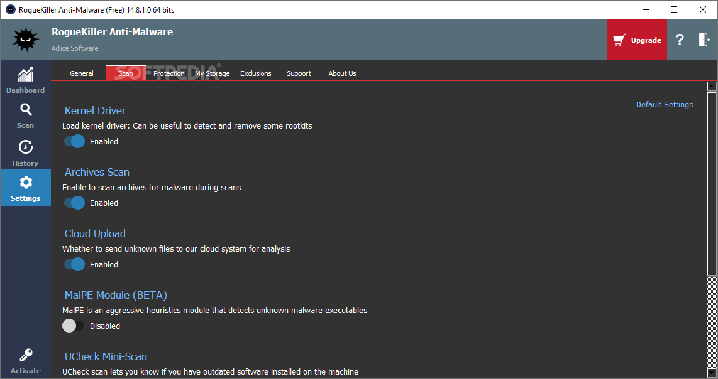Screen dimensions: 718x379
Task: Open the Dashboard chart icon in sidebar
Action: click(x=26, y=74)
